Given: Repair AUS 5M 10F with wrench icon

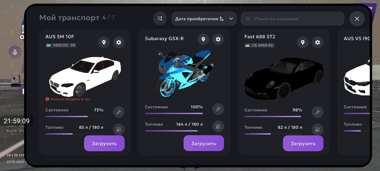Looking at the screenshot, I should 119,112.
